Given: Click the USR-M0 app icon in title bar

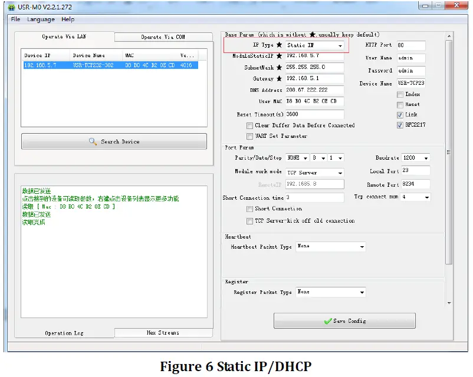Looking at the screenshot, I should (x=11, y=7).
